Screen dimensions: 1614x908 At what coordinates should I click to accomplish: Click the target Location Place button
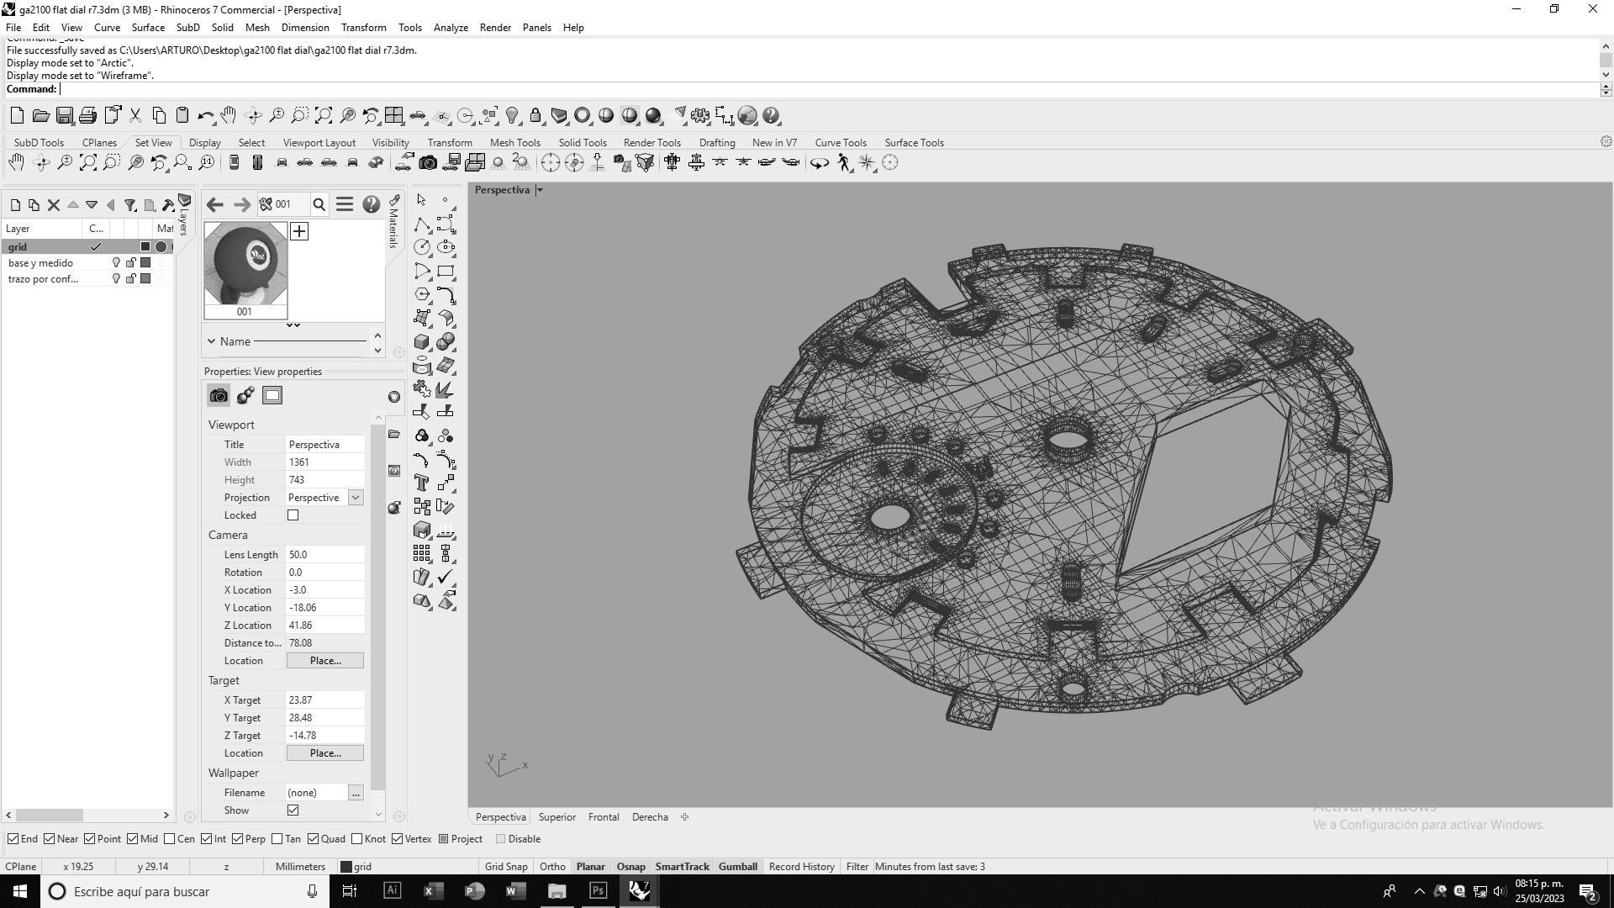click(325, 753)
